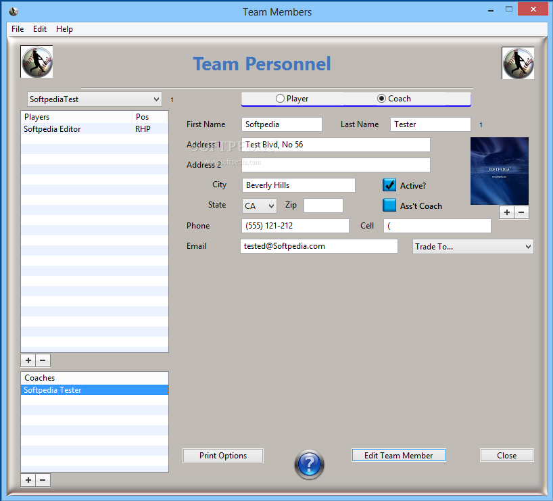Click the Softpedia member photo thumbnail

pos(500,171)
